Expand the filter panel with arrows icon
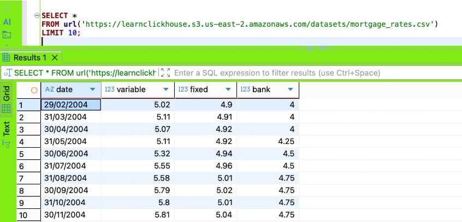The image size is (462, 222). pyautogui.click(x=167, y=73)
